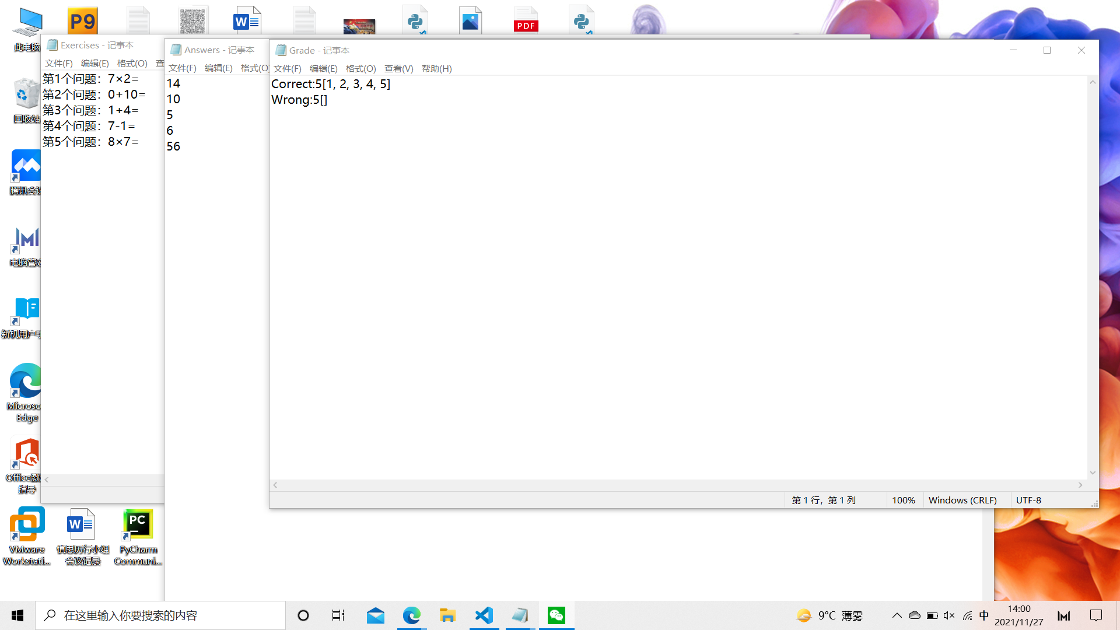Launch Microsoft Edge from the taskbar
This screenshot has width=1120, height=630.
tap(411, 615)
